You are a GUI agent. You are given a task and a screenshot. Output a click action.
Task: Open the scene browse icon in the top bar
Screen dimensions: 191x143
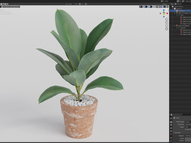pyautogui.click(x=162, y=1)
